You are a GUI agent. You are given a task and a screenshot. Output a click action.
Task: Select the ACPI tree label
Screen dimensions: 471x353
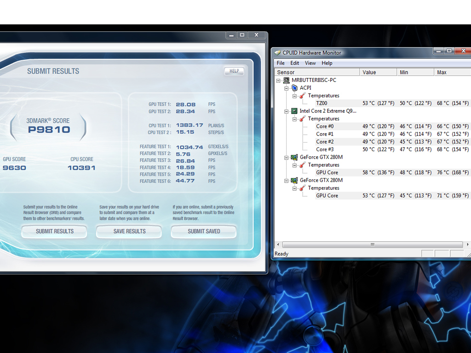coord(305,88)
